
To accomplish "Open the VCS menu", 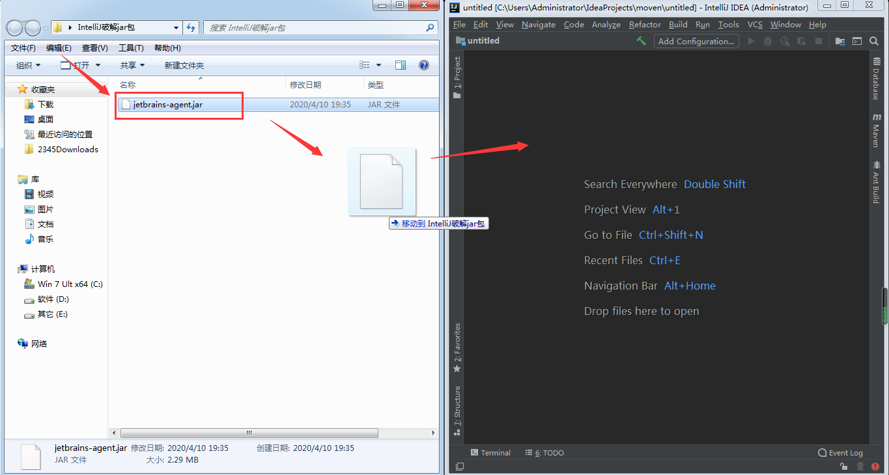I will 755,25.
